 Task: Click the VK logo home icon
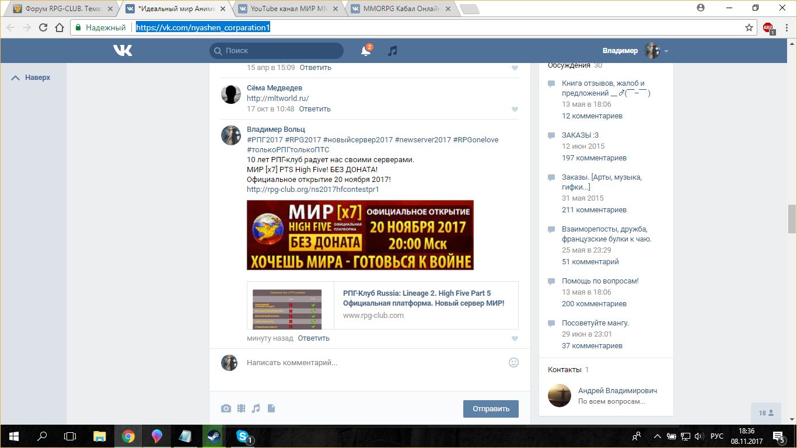(123, 51)
